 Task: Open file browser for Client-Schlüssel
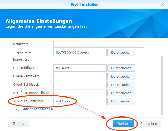tap(121, 85)
